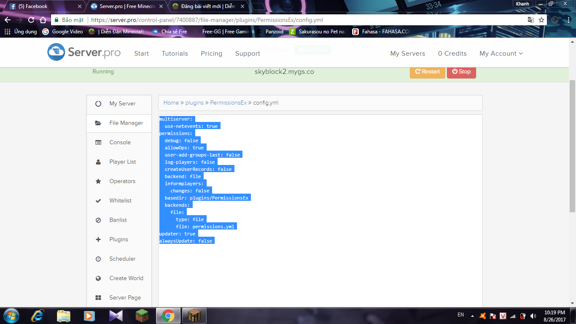Click the File Manager folder icon
Screen dimensions: 576x324
pyautogui.click(x=98, y=123)
